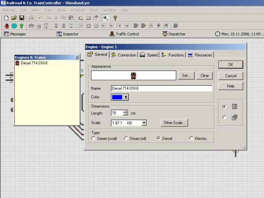Close the Engines & Trains window
The width and height of the screenshot is (264, 198).
point(77,57)
